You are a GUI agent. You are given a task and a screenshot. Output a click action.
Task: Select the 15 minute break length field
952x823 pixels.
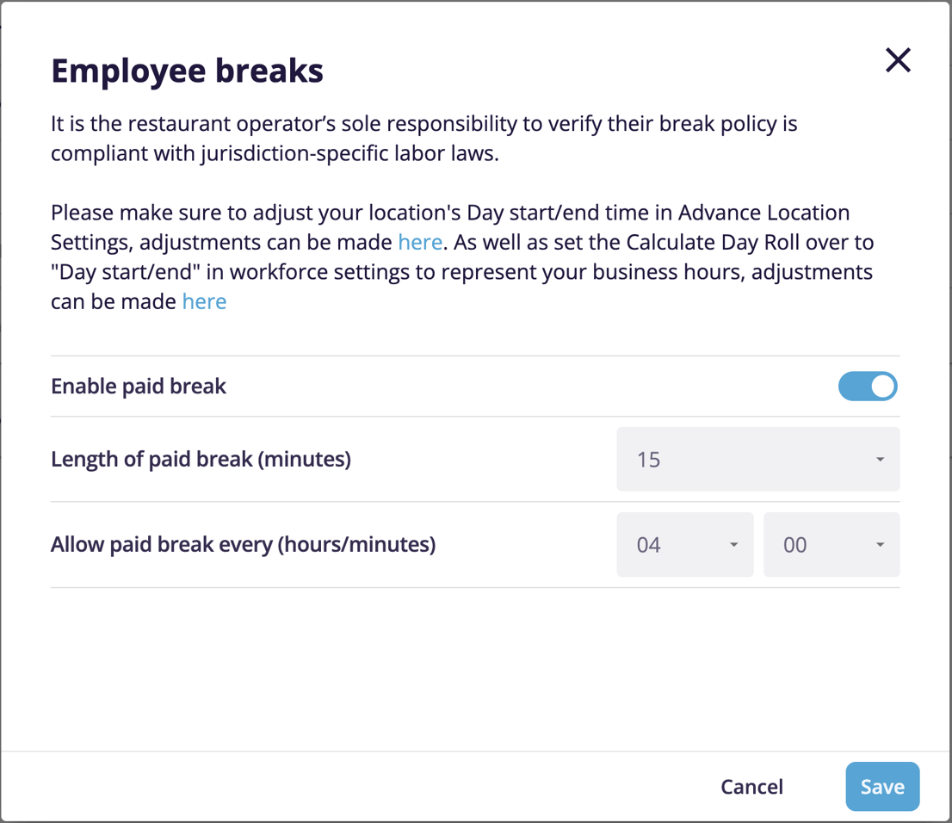point(757,459)
